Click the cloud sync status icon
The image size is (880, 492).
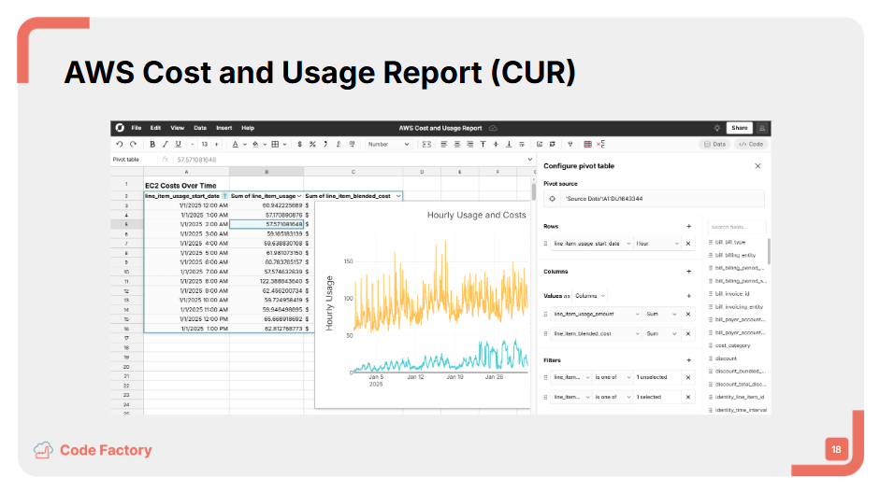(494, 128)
